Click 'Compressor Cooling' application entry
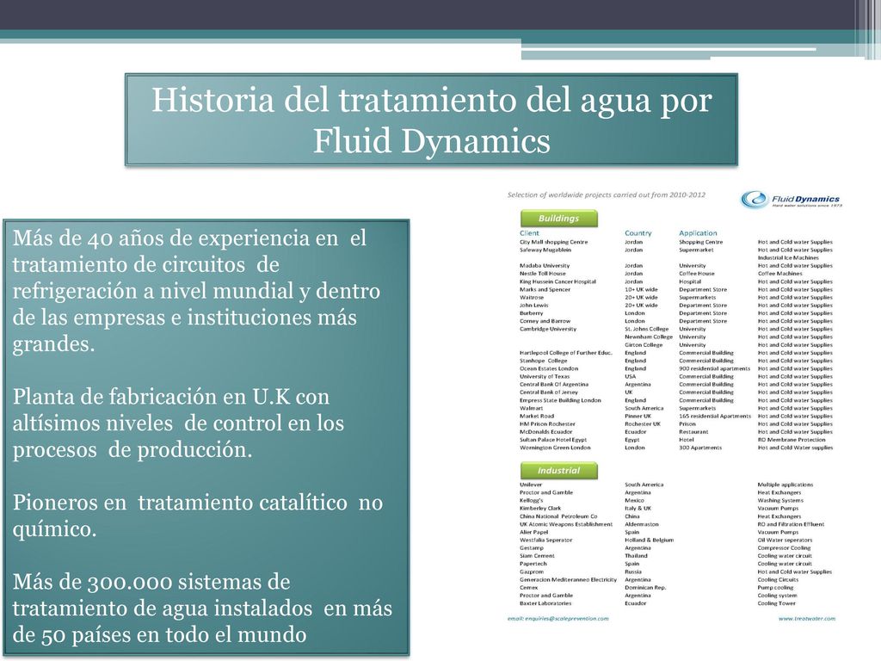The height and width of the screenshot is (661, 881). pos(784,548)
